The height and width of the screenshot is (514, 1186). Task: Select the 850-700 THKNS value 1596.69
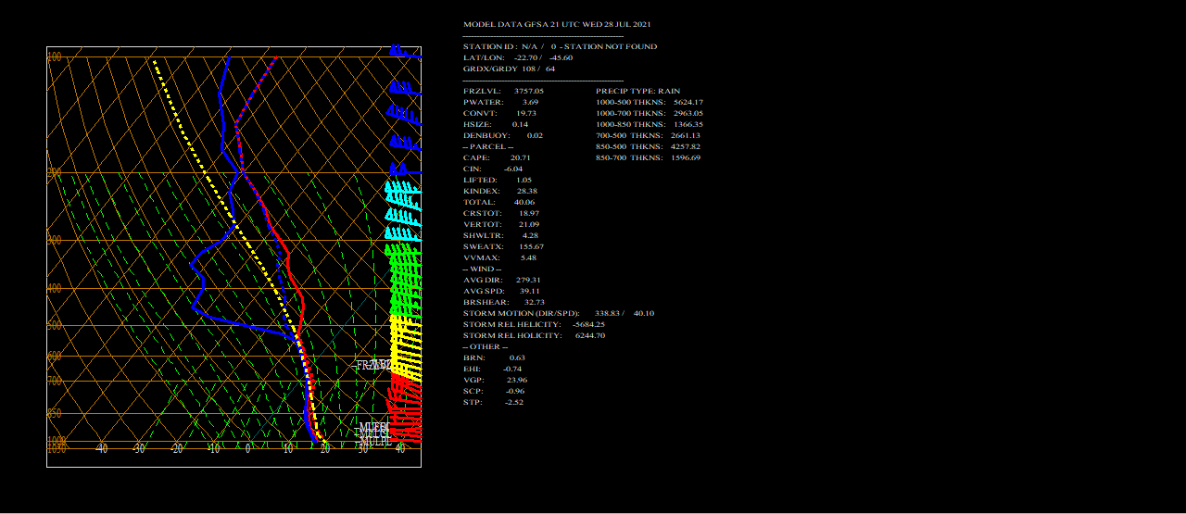(x=685, y=157)
